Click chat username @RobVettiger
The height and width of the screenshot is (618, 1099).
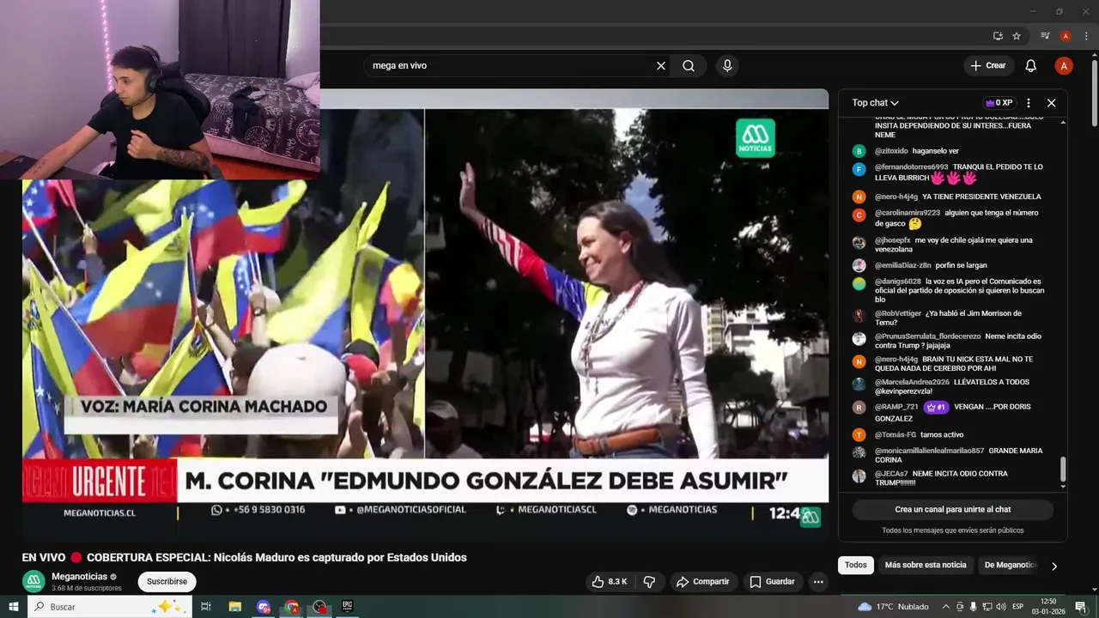pos(898,314)
